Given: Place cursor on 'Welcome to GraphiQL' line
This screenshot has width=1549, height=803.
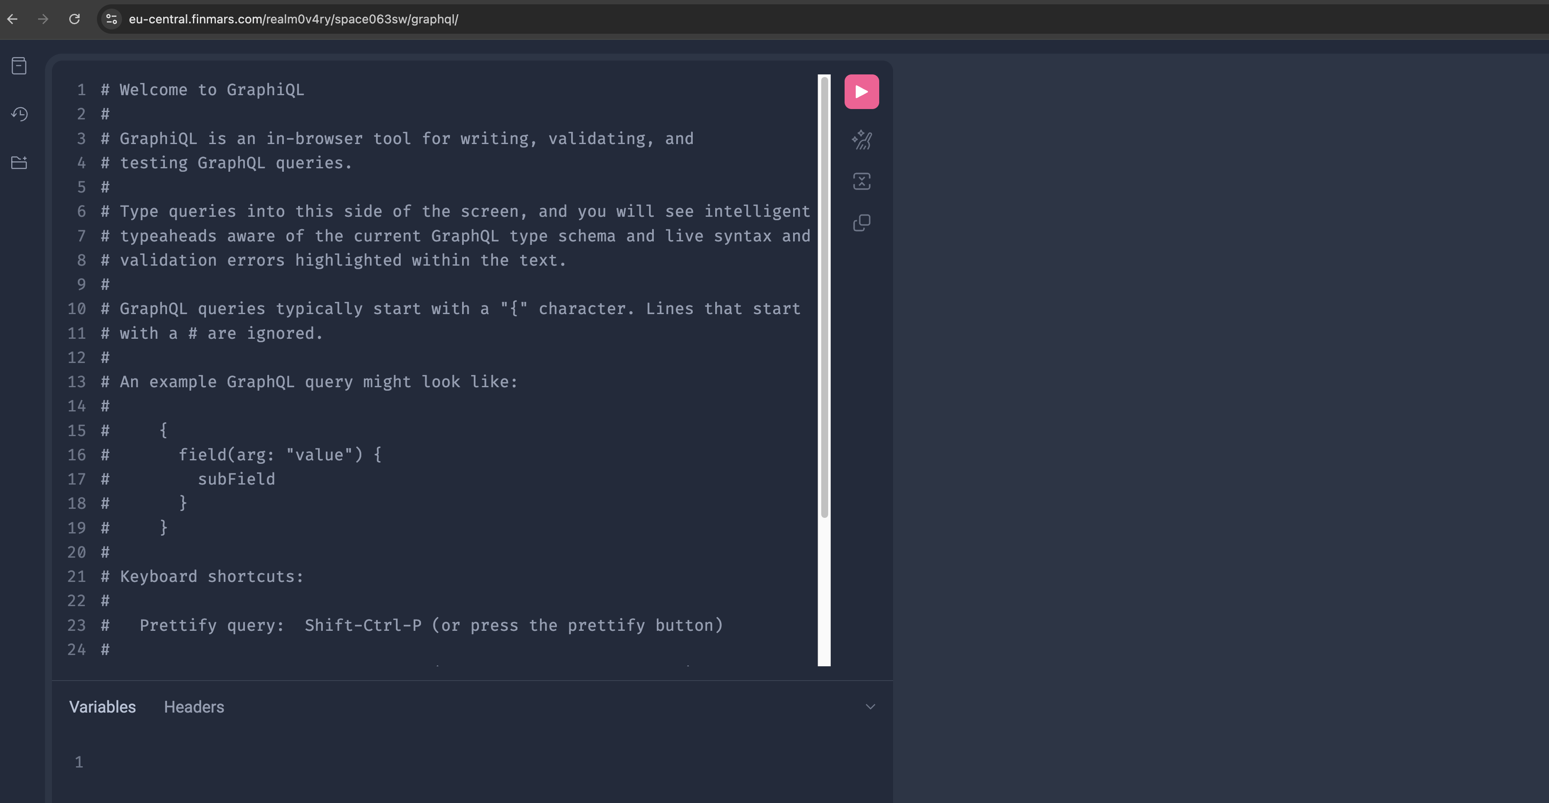Looking at the screenshot, I should point(212,90).
